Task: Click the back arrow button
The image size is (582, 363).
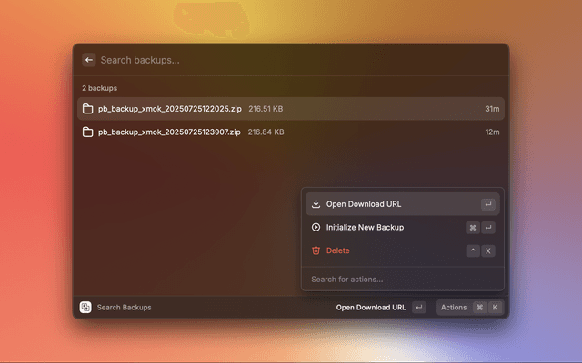Action: [x=88, y=60]
